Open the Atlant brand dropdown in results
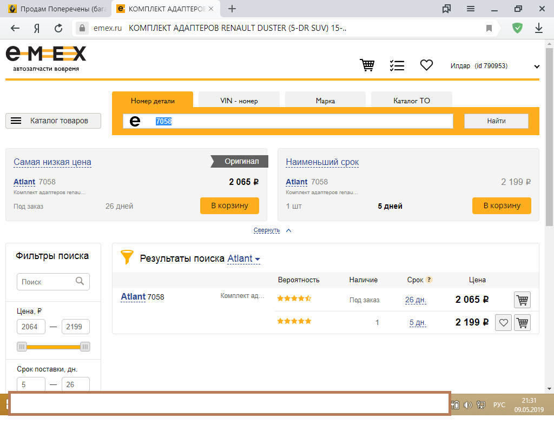This screenshot has width=554, height=438. point(244,258)
